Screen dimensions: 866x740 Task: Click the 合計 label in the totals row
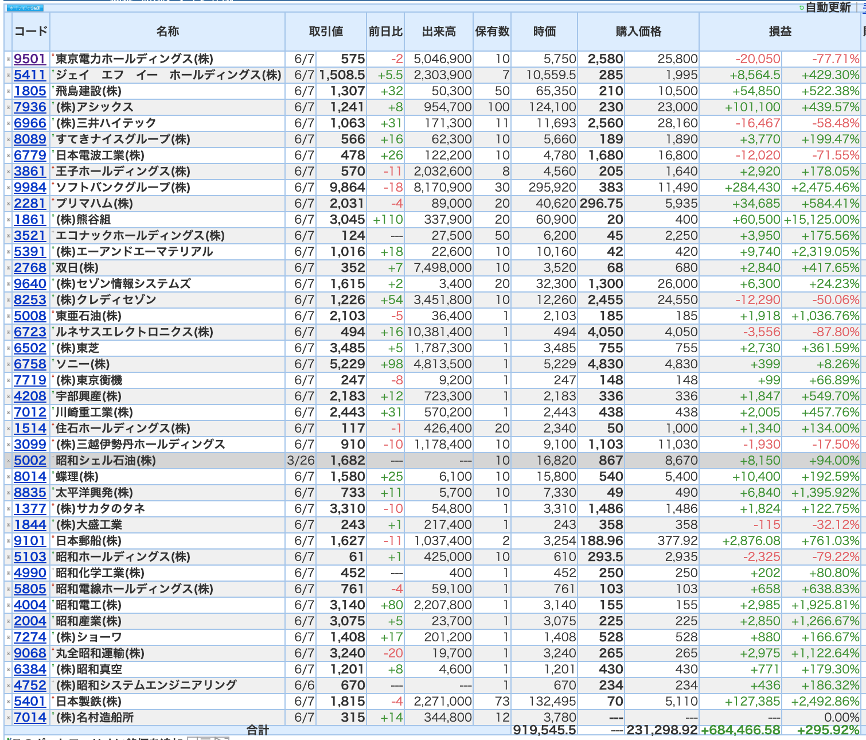click(x=258, y=730)
